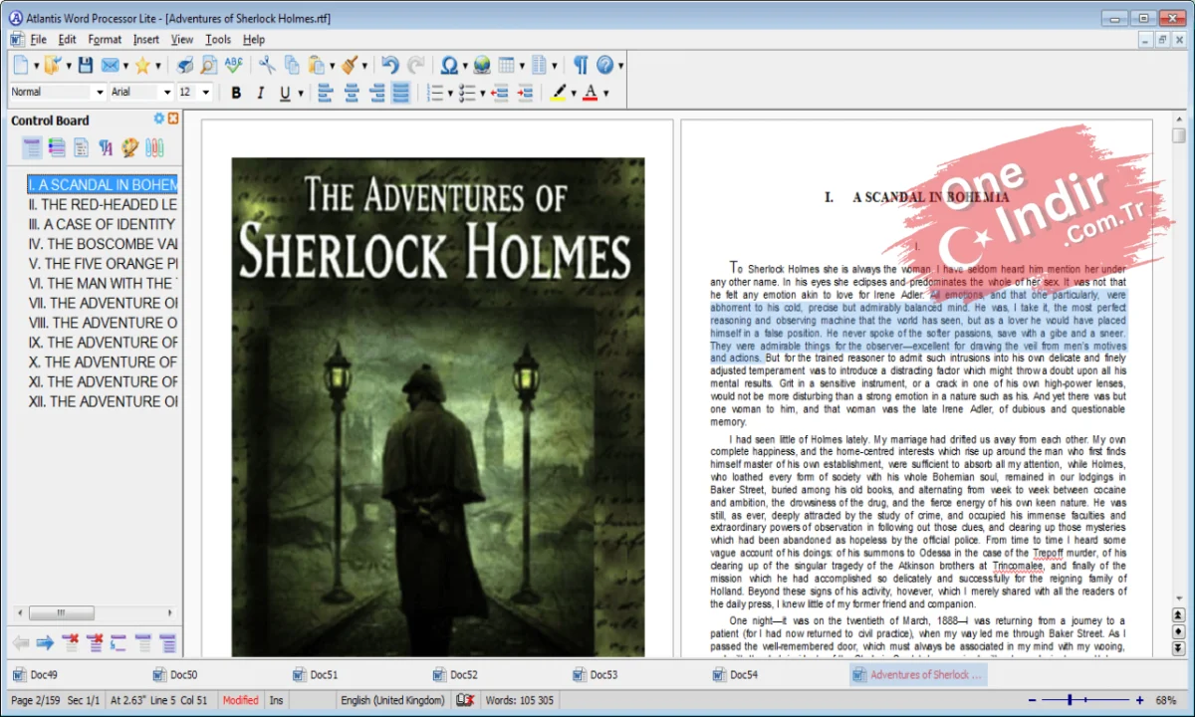The height and width of the screenshot is (717, 1195).
Task: Open the Arial font name dropdown
Action: [166, 92]
